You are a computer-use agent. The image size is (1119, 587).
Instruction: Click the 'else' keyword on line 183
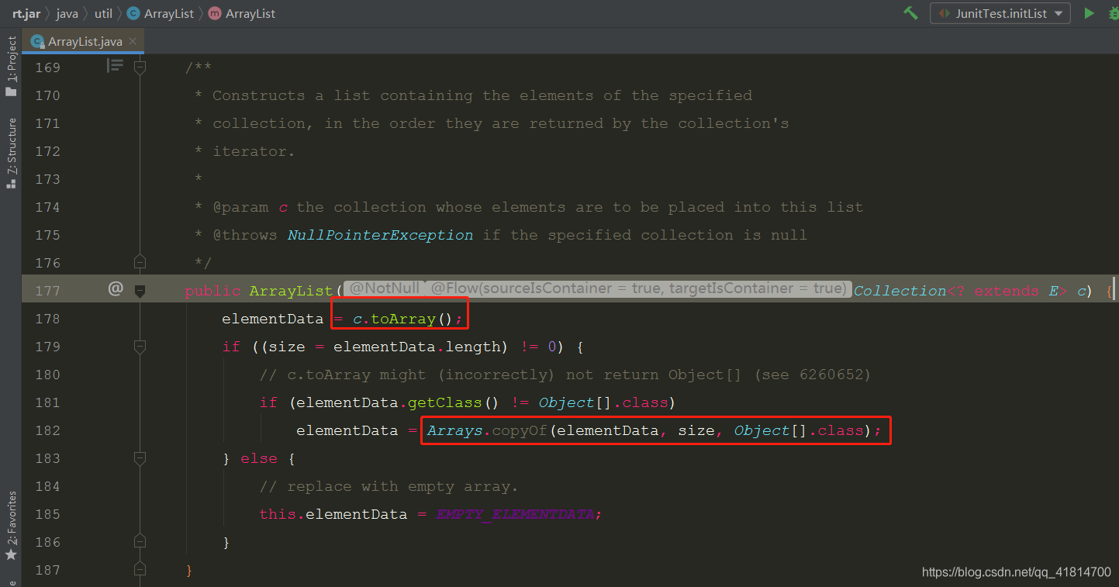pos(258,458)
